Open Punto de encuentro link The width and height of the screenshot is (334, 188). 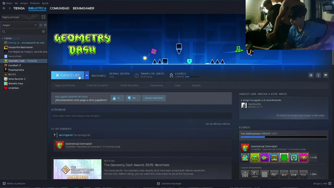pyautogui.click(x=97, y=85)
